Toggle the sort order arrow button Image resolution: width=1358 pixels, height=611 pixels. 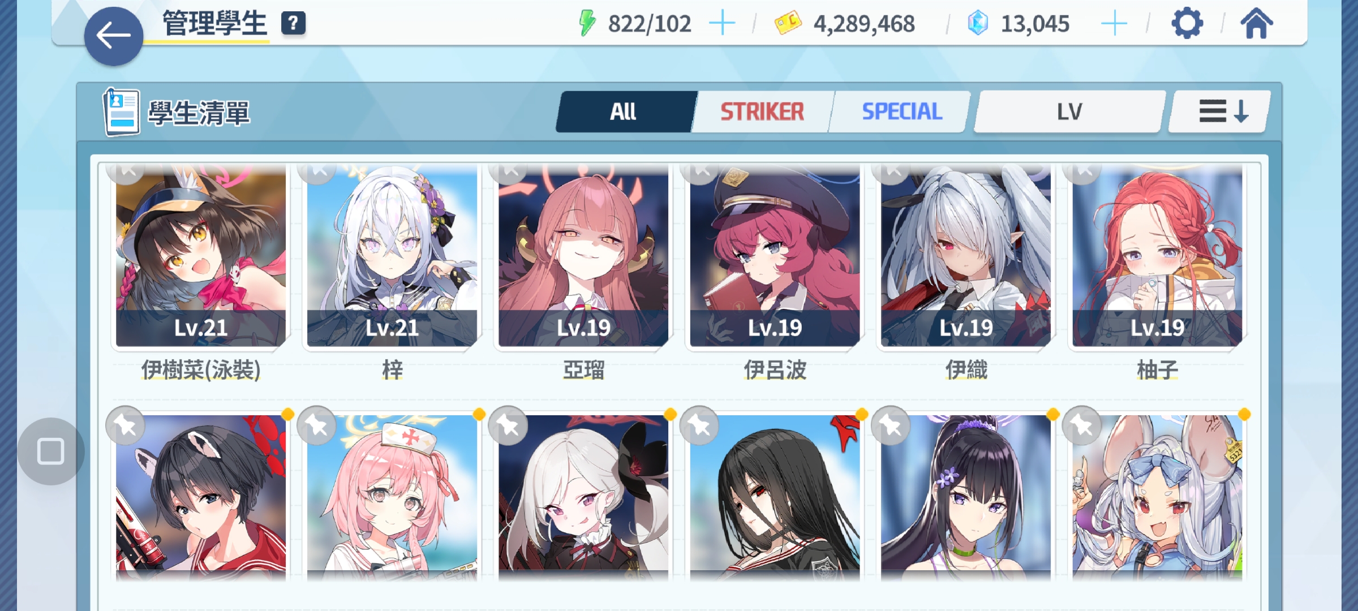pos(1220,111)
